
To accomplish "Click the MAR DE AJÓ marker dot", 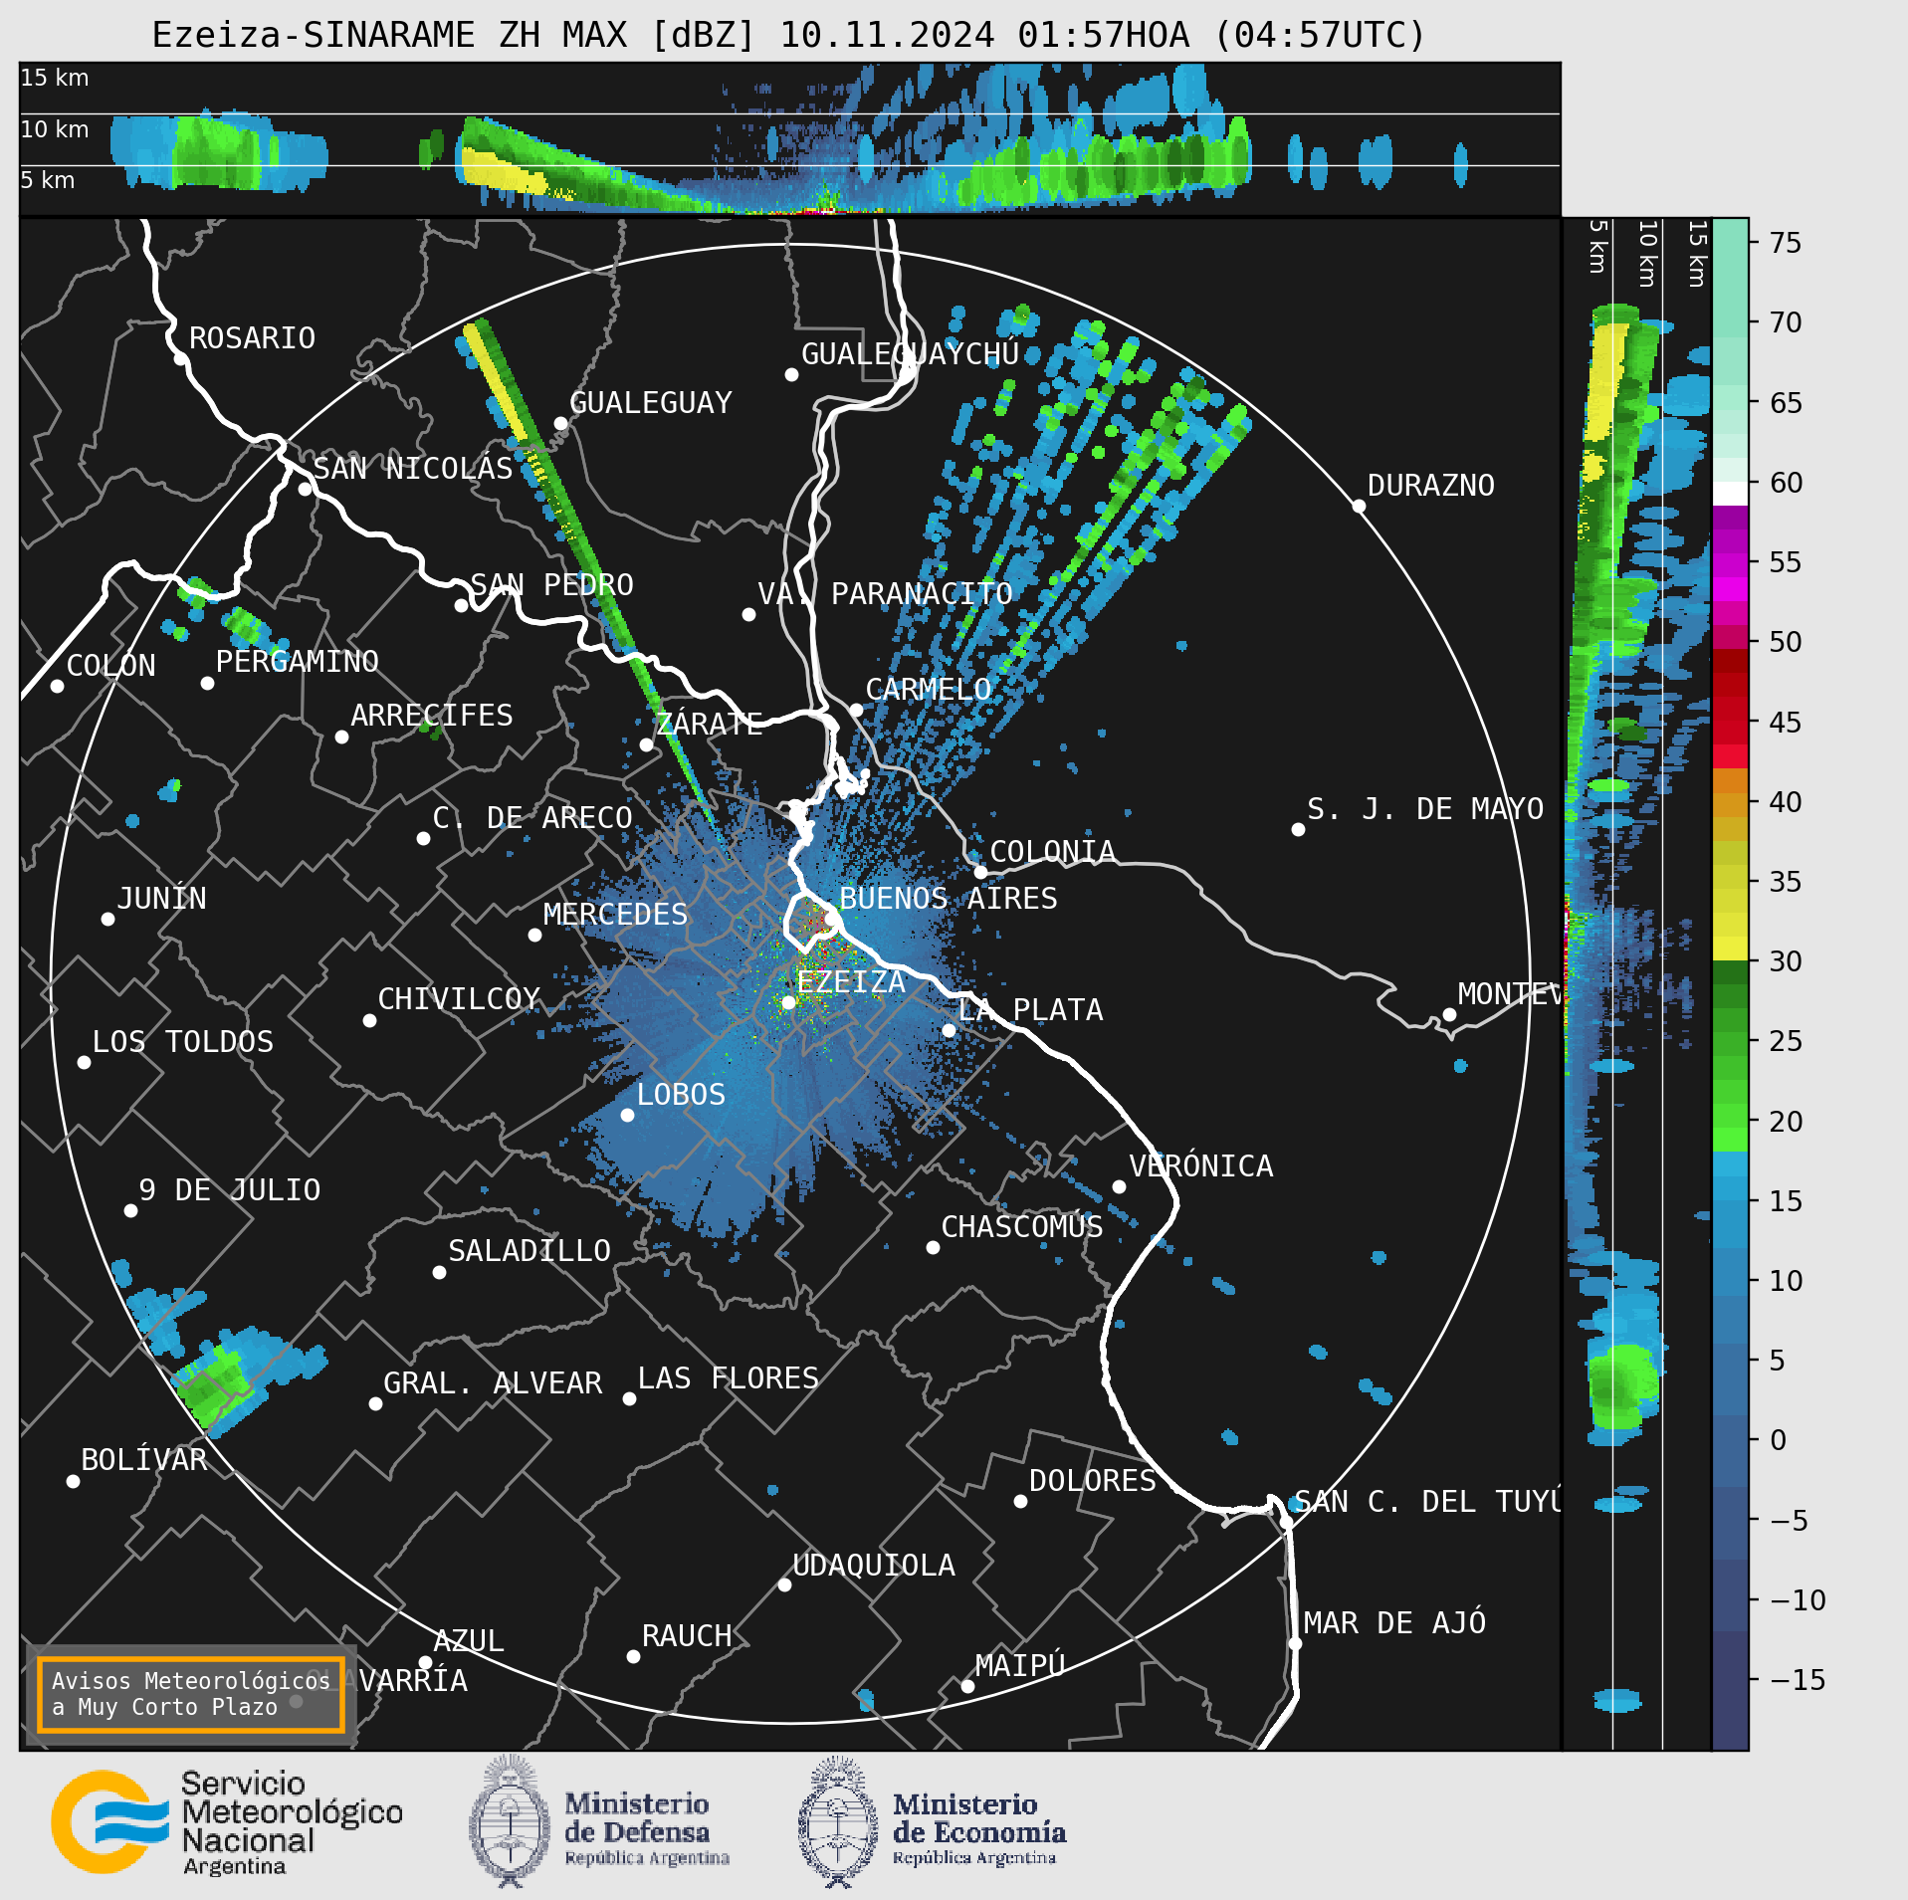I will [x=1295, y=1643].
